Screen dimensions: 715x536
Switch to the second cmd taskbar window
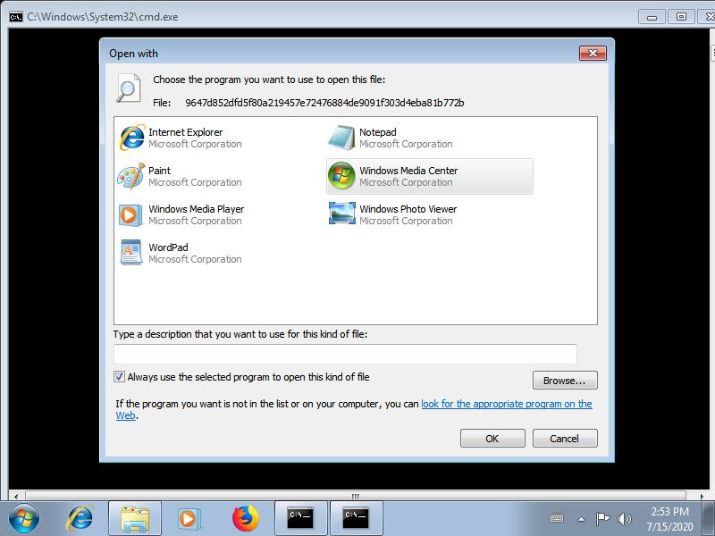[356, 519]
